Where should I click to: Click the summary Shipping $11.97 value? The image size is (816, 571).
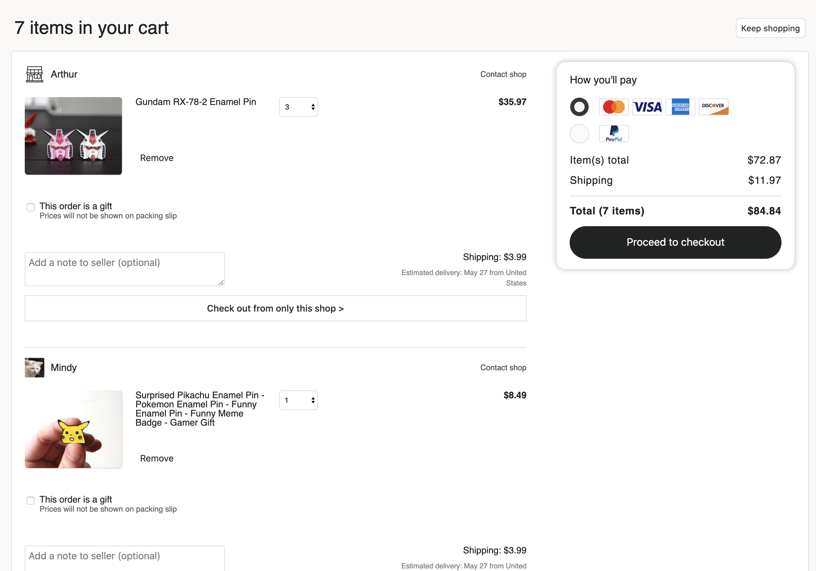[x=764, y=180]
